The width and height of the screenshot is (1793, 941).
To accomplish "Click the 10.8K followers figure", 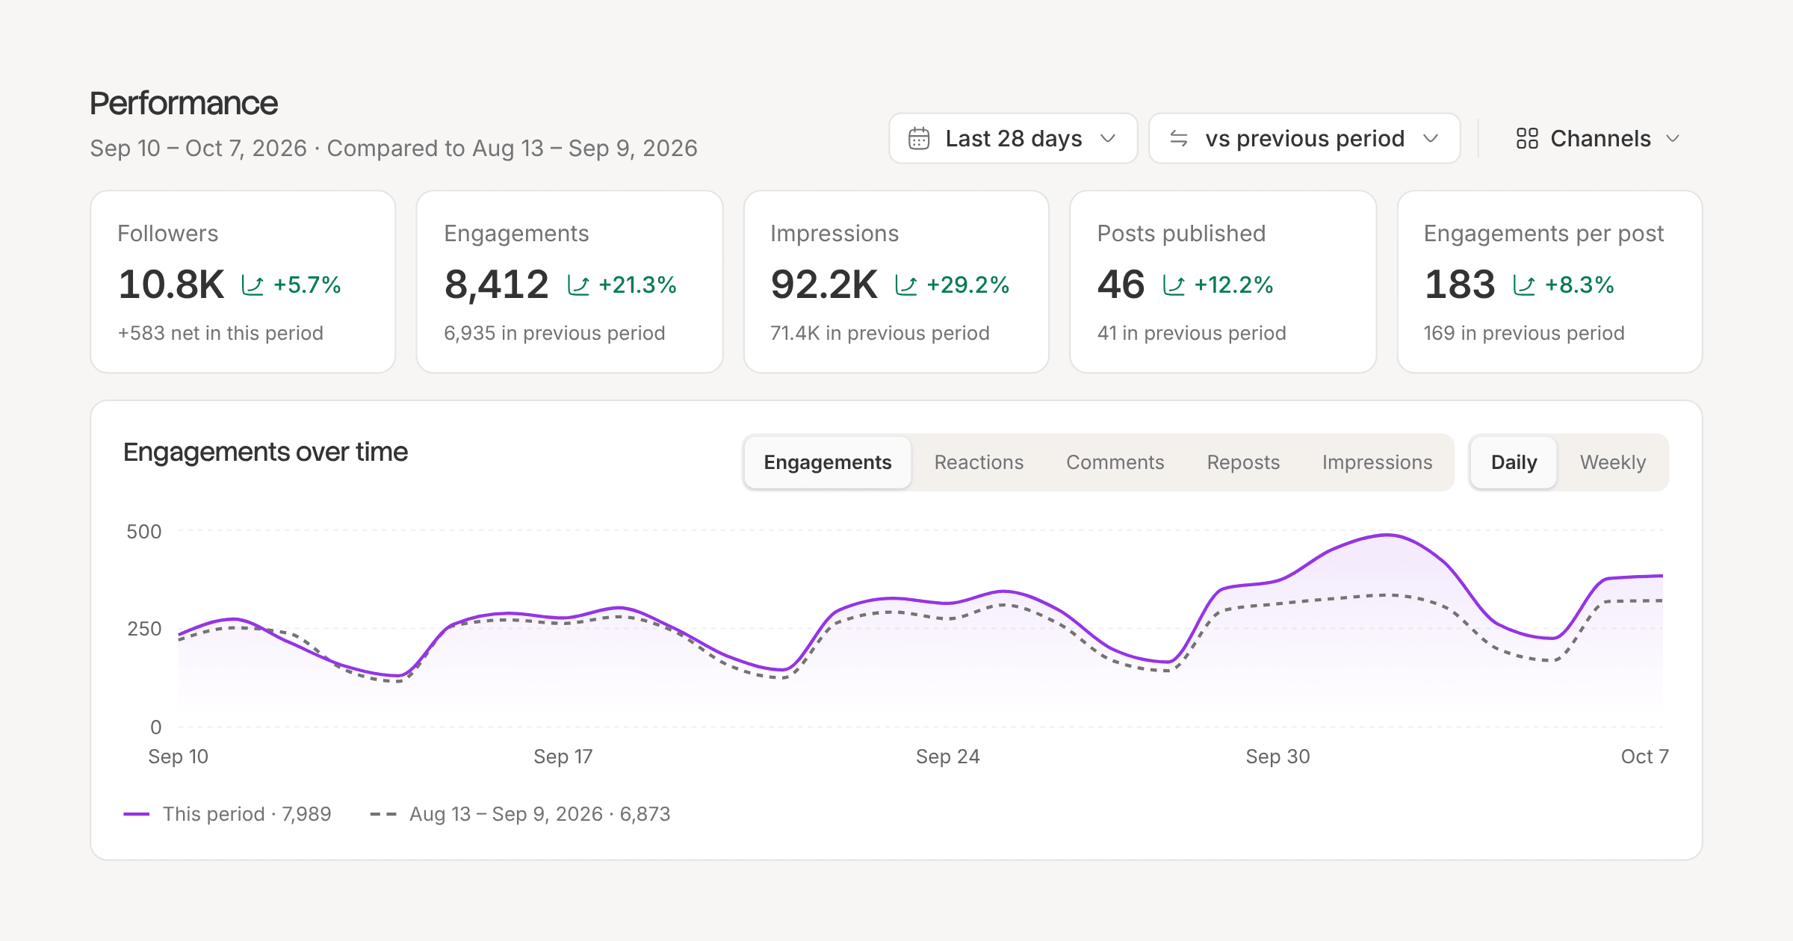I will 171,285.
